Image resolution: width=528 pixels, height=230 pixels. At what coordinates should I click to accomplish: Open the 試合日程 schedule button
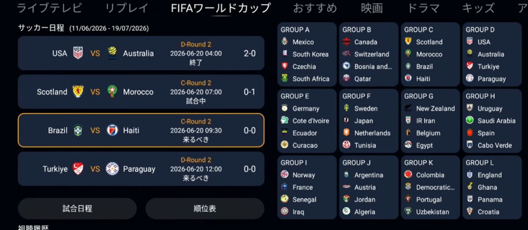point(77,209)
